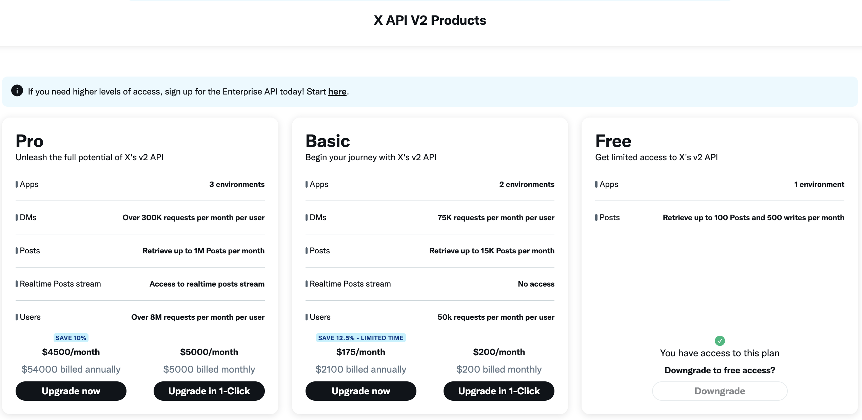Image resolution: width=862 pixels, height=420 pixels.
Task: Click '$200 billed monthly' text
Action: tap(499, 369)
